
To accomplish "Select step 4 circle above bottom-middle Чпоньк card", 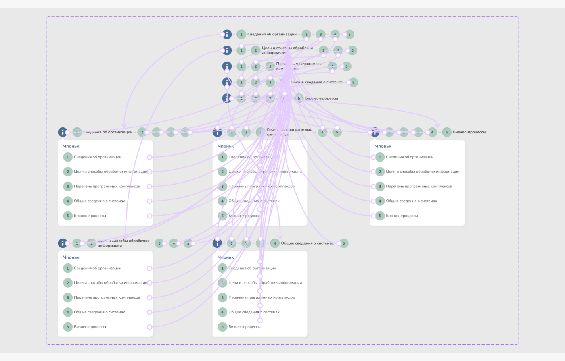I will (275, 243).
